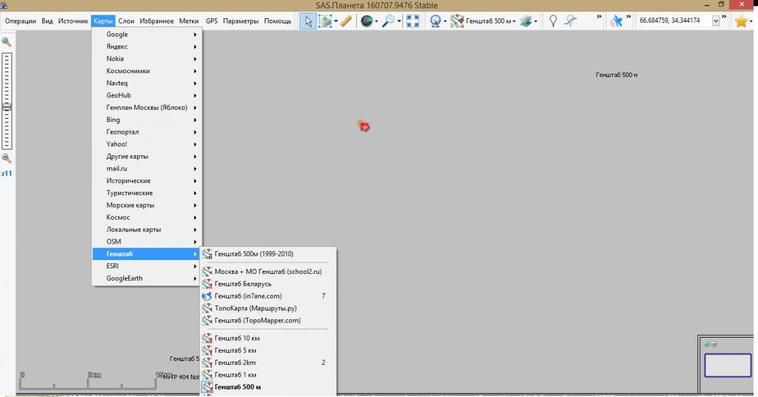The image size is (758, 397).
Task: Select the arrow cursor move tool
Action: (308, 21)
